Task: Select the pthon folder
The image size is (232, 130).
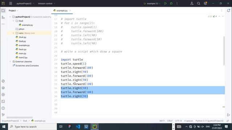Action: 21,29
